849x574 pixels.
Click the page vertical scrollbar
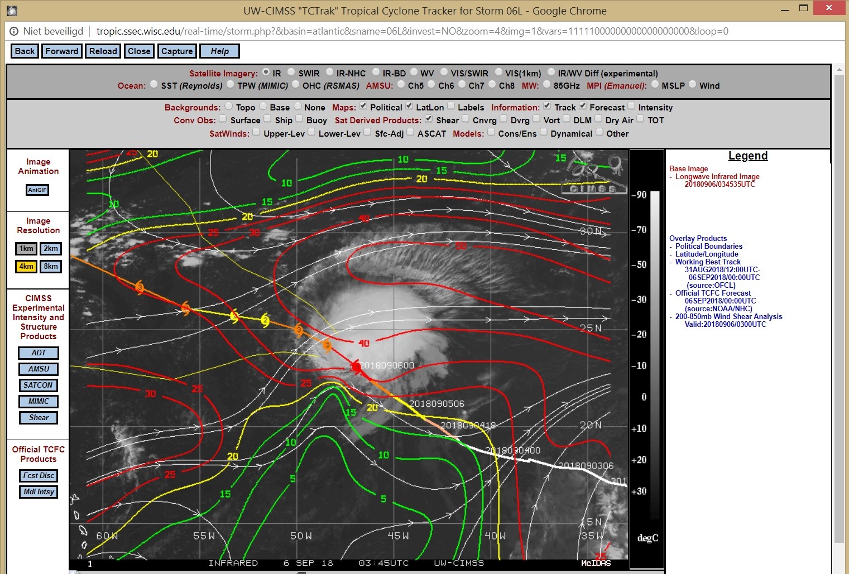point(838,279)
